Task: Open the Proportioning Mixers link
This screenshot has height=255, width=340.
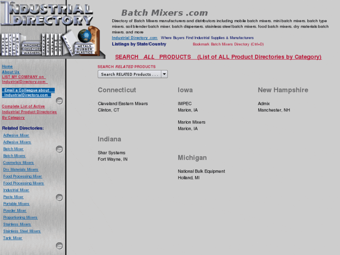Action: 20,218
